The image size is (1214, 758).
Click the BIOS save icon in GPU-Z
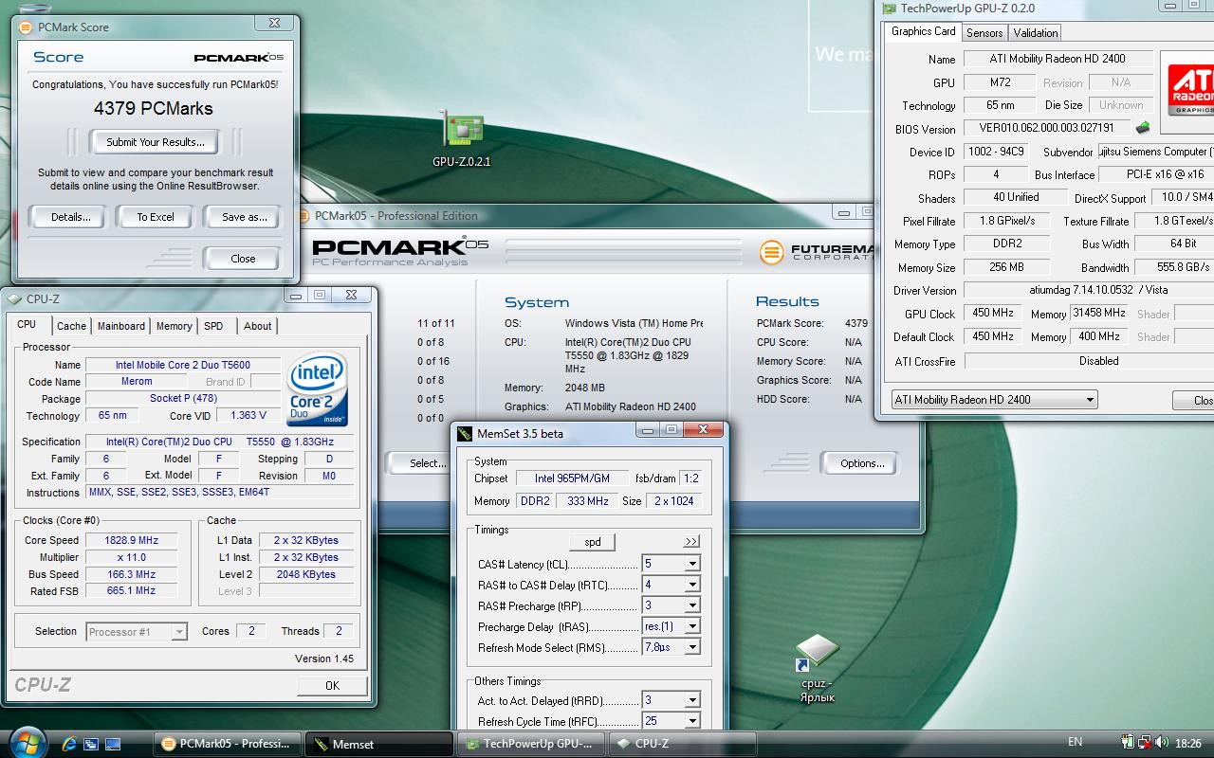(1143, 128)
